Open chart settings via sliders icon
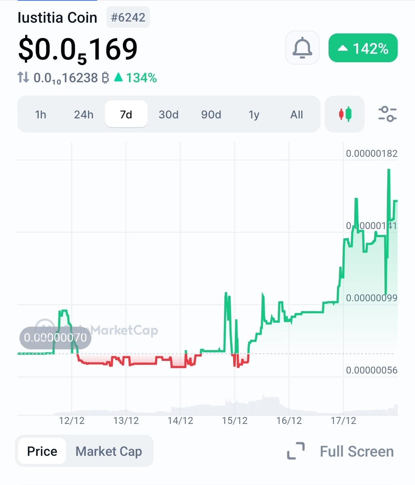This screenshot has width=415, height=485. [x=387, y=114]
